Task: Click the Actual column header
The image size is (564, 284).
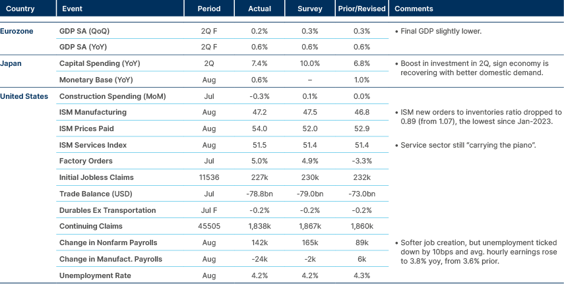Action: [x=259, y=9]
